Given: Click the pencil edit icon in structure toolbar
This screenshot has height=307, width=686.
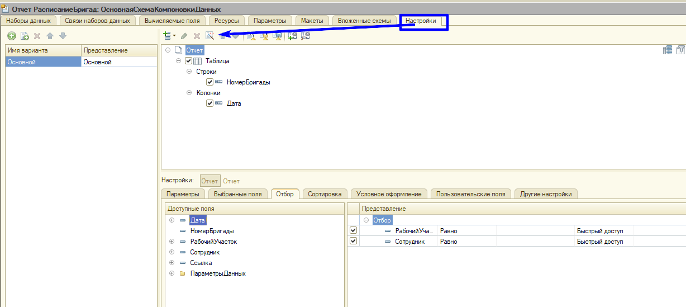Looking at the screenshot, I should (x=184, y=36).
